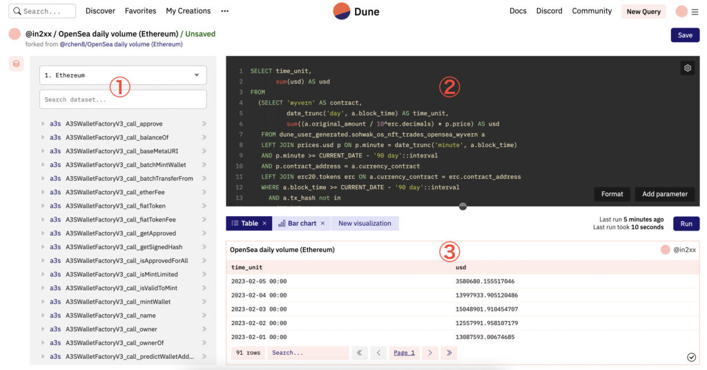Viewport: 707px width, 370px height.
Task: Close the Table tab
Action: 264,224
